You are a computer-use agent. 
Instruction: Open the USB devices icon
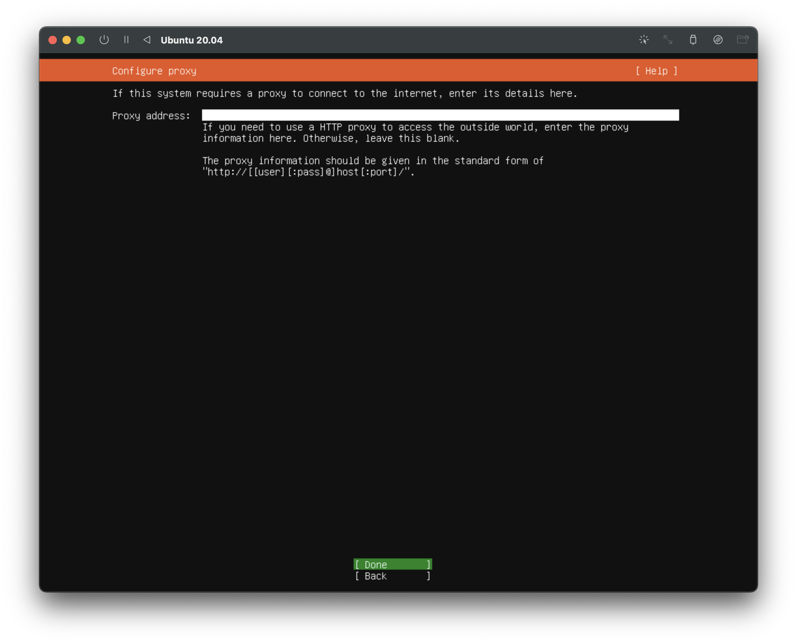(x=693, y=40)
